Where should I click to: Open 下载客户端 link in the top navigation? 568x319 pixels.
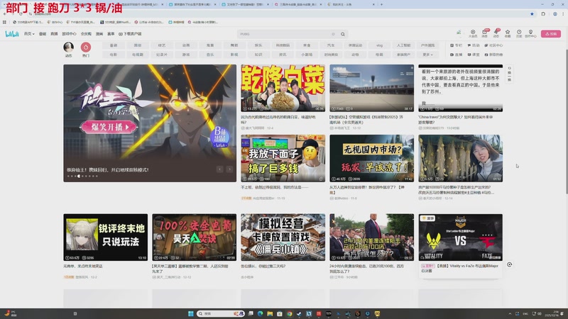(131, 33)
